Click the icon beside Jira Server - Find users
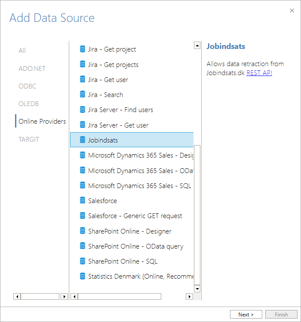Image resolution: width=301 pixels, height=322 pixels. point(83,109)
